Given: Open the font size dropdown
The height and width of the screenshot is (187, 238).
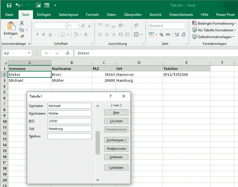Looking at the screenshot, I should coord(77,26).
